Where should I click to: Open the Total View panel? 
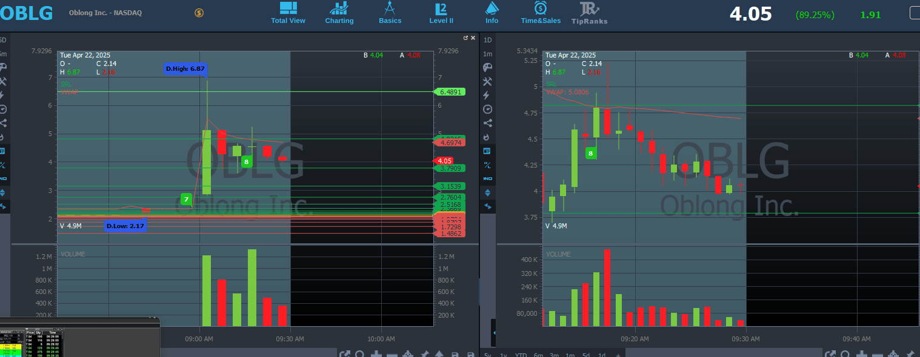(288, 13)
